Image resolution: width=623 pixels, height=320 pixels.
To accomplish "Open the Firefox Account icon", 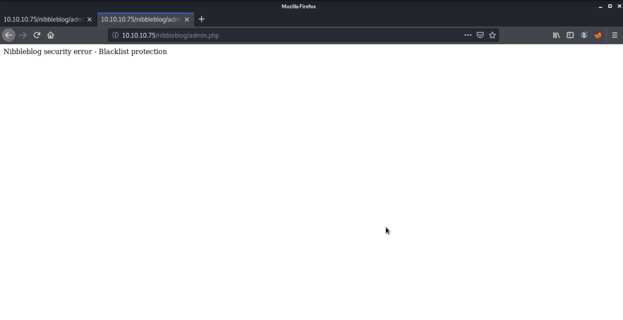I will (584, 35).
